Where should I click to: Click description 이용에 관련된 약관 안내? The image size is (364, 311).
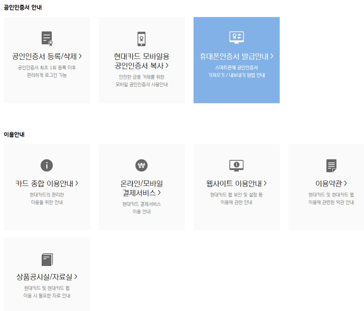coord(331,202)
